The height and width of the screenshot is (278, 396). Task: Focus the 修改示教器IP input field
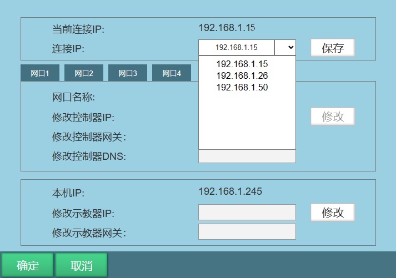[x=247, y=213]
